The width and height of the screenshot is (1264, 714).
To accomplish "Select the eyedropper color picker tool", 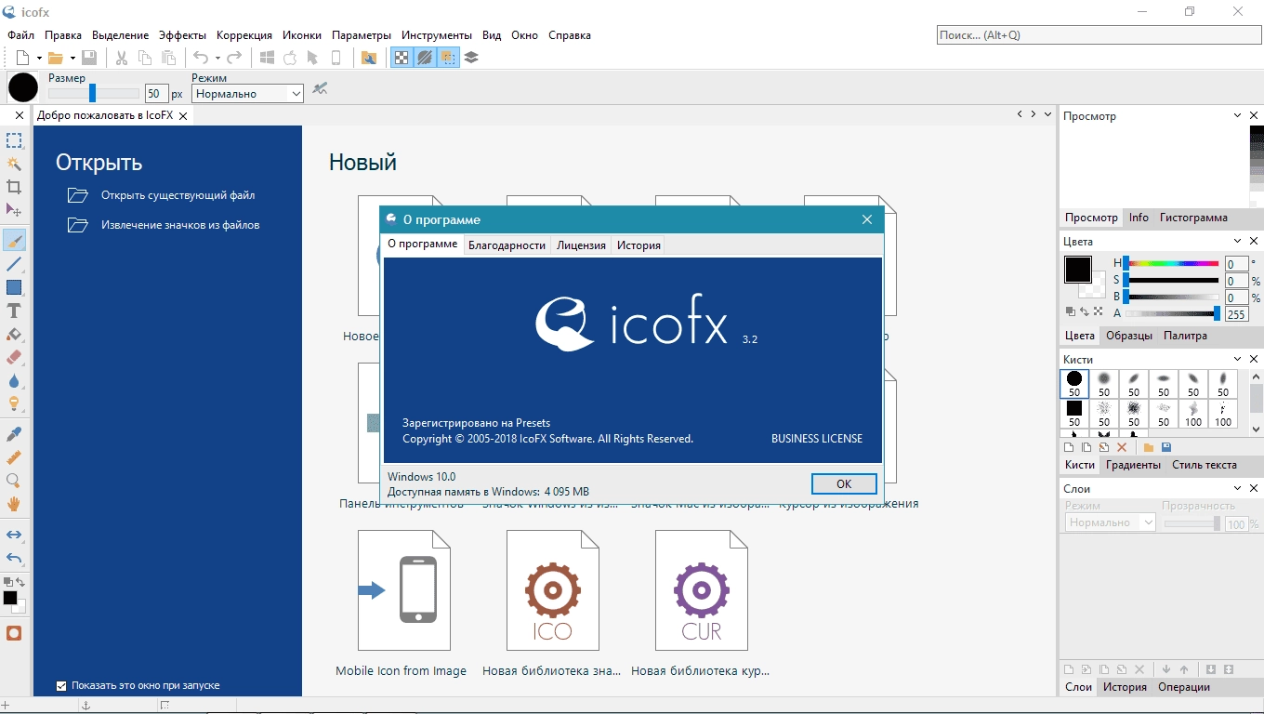I will (x=14, y=434).
